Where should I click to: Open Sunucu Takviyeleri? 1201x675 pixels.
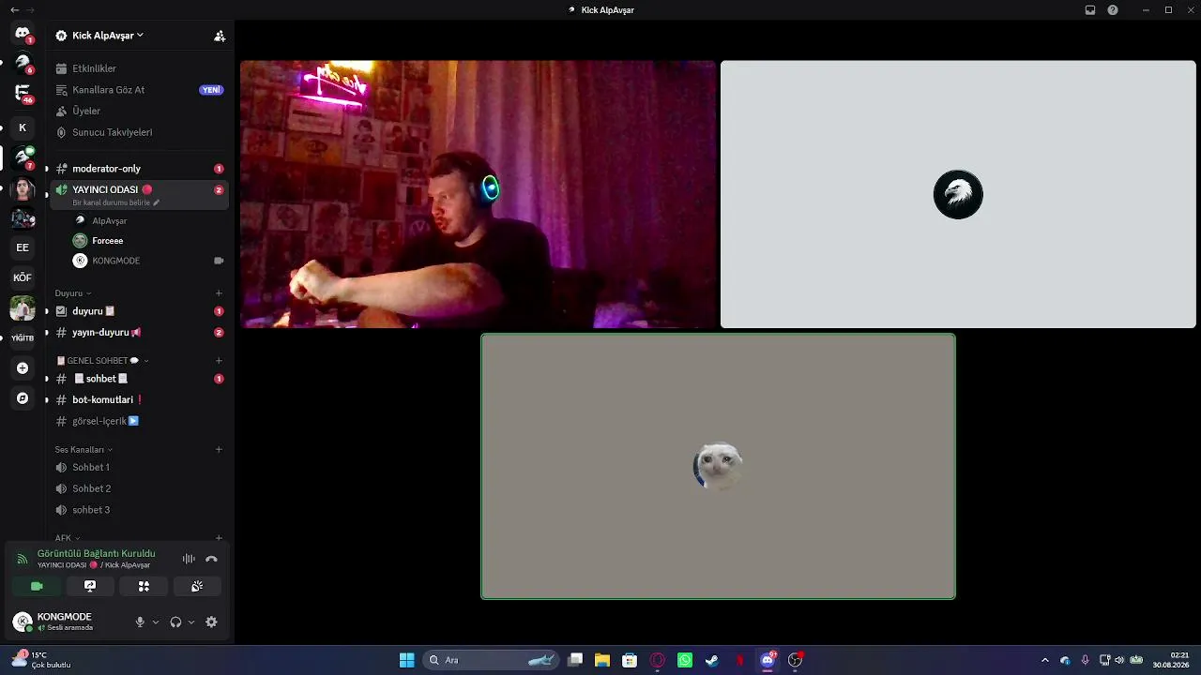point(139,132)
